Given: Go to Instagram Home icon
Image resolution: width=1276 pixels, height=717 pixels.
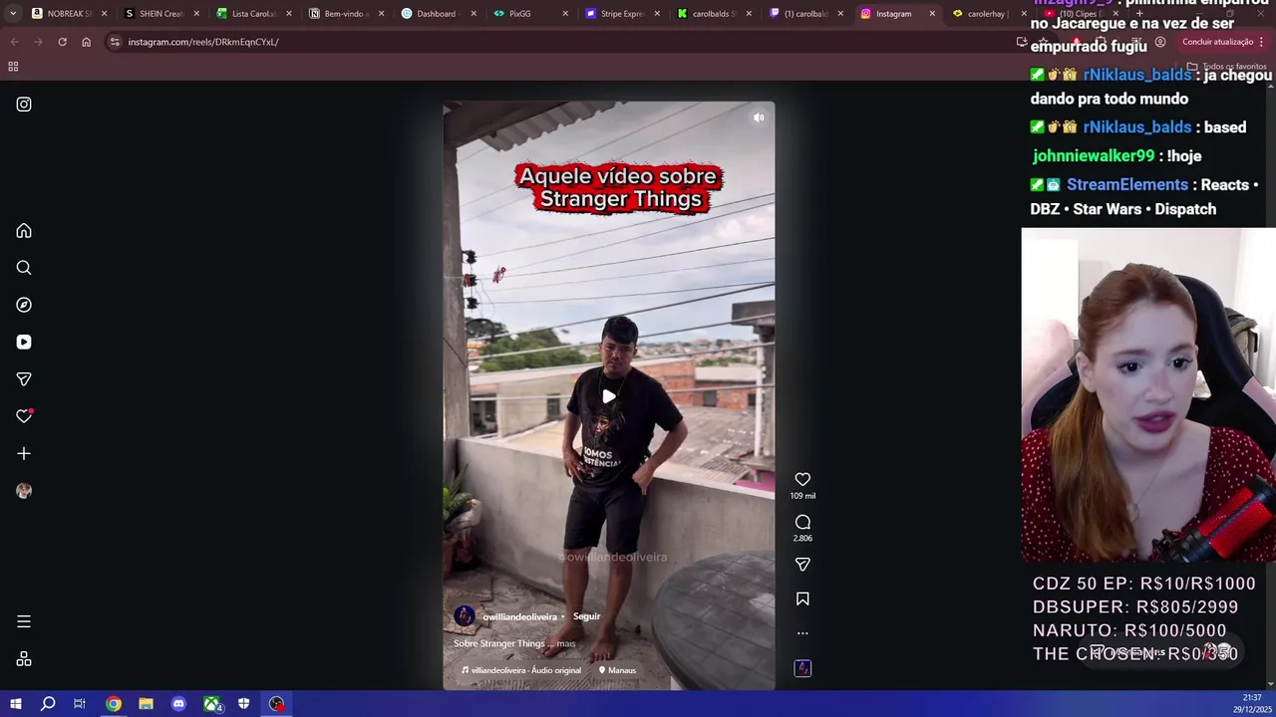Looking at the screenshot, I should (x=24, y=231).
